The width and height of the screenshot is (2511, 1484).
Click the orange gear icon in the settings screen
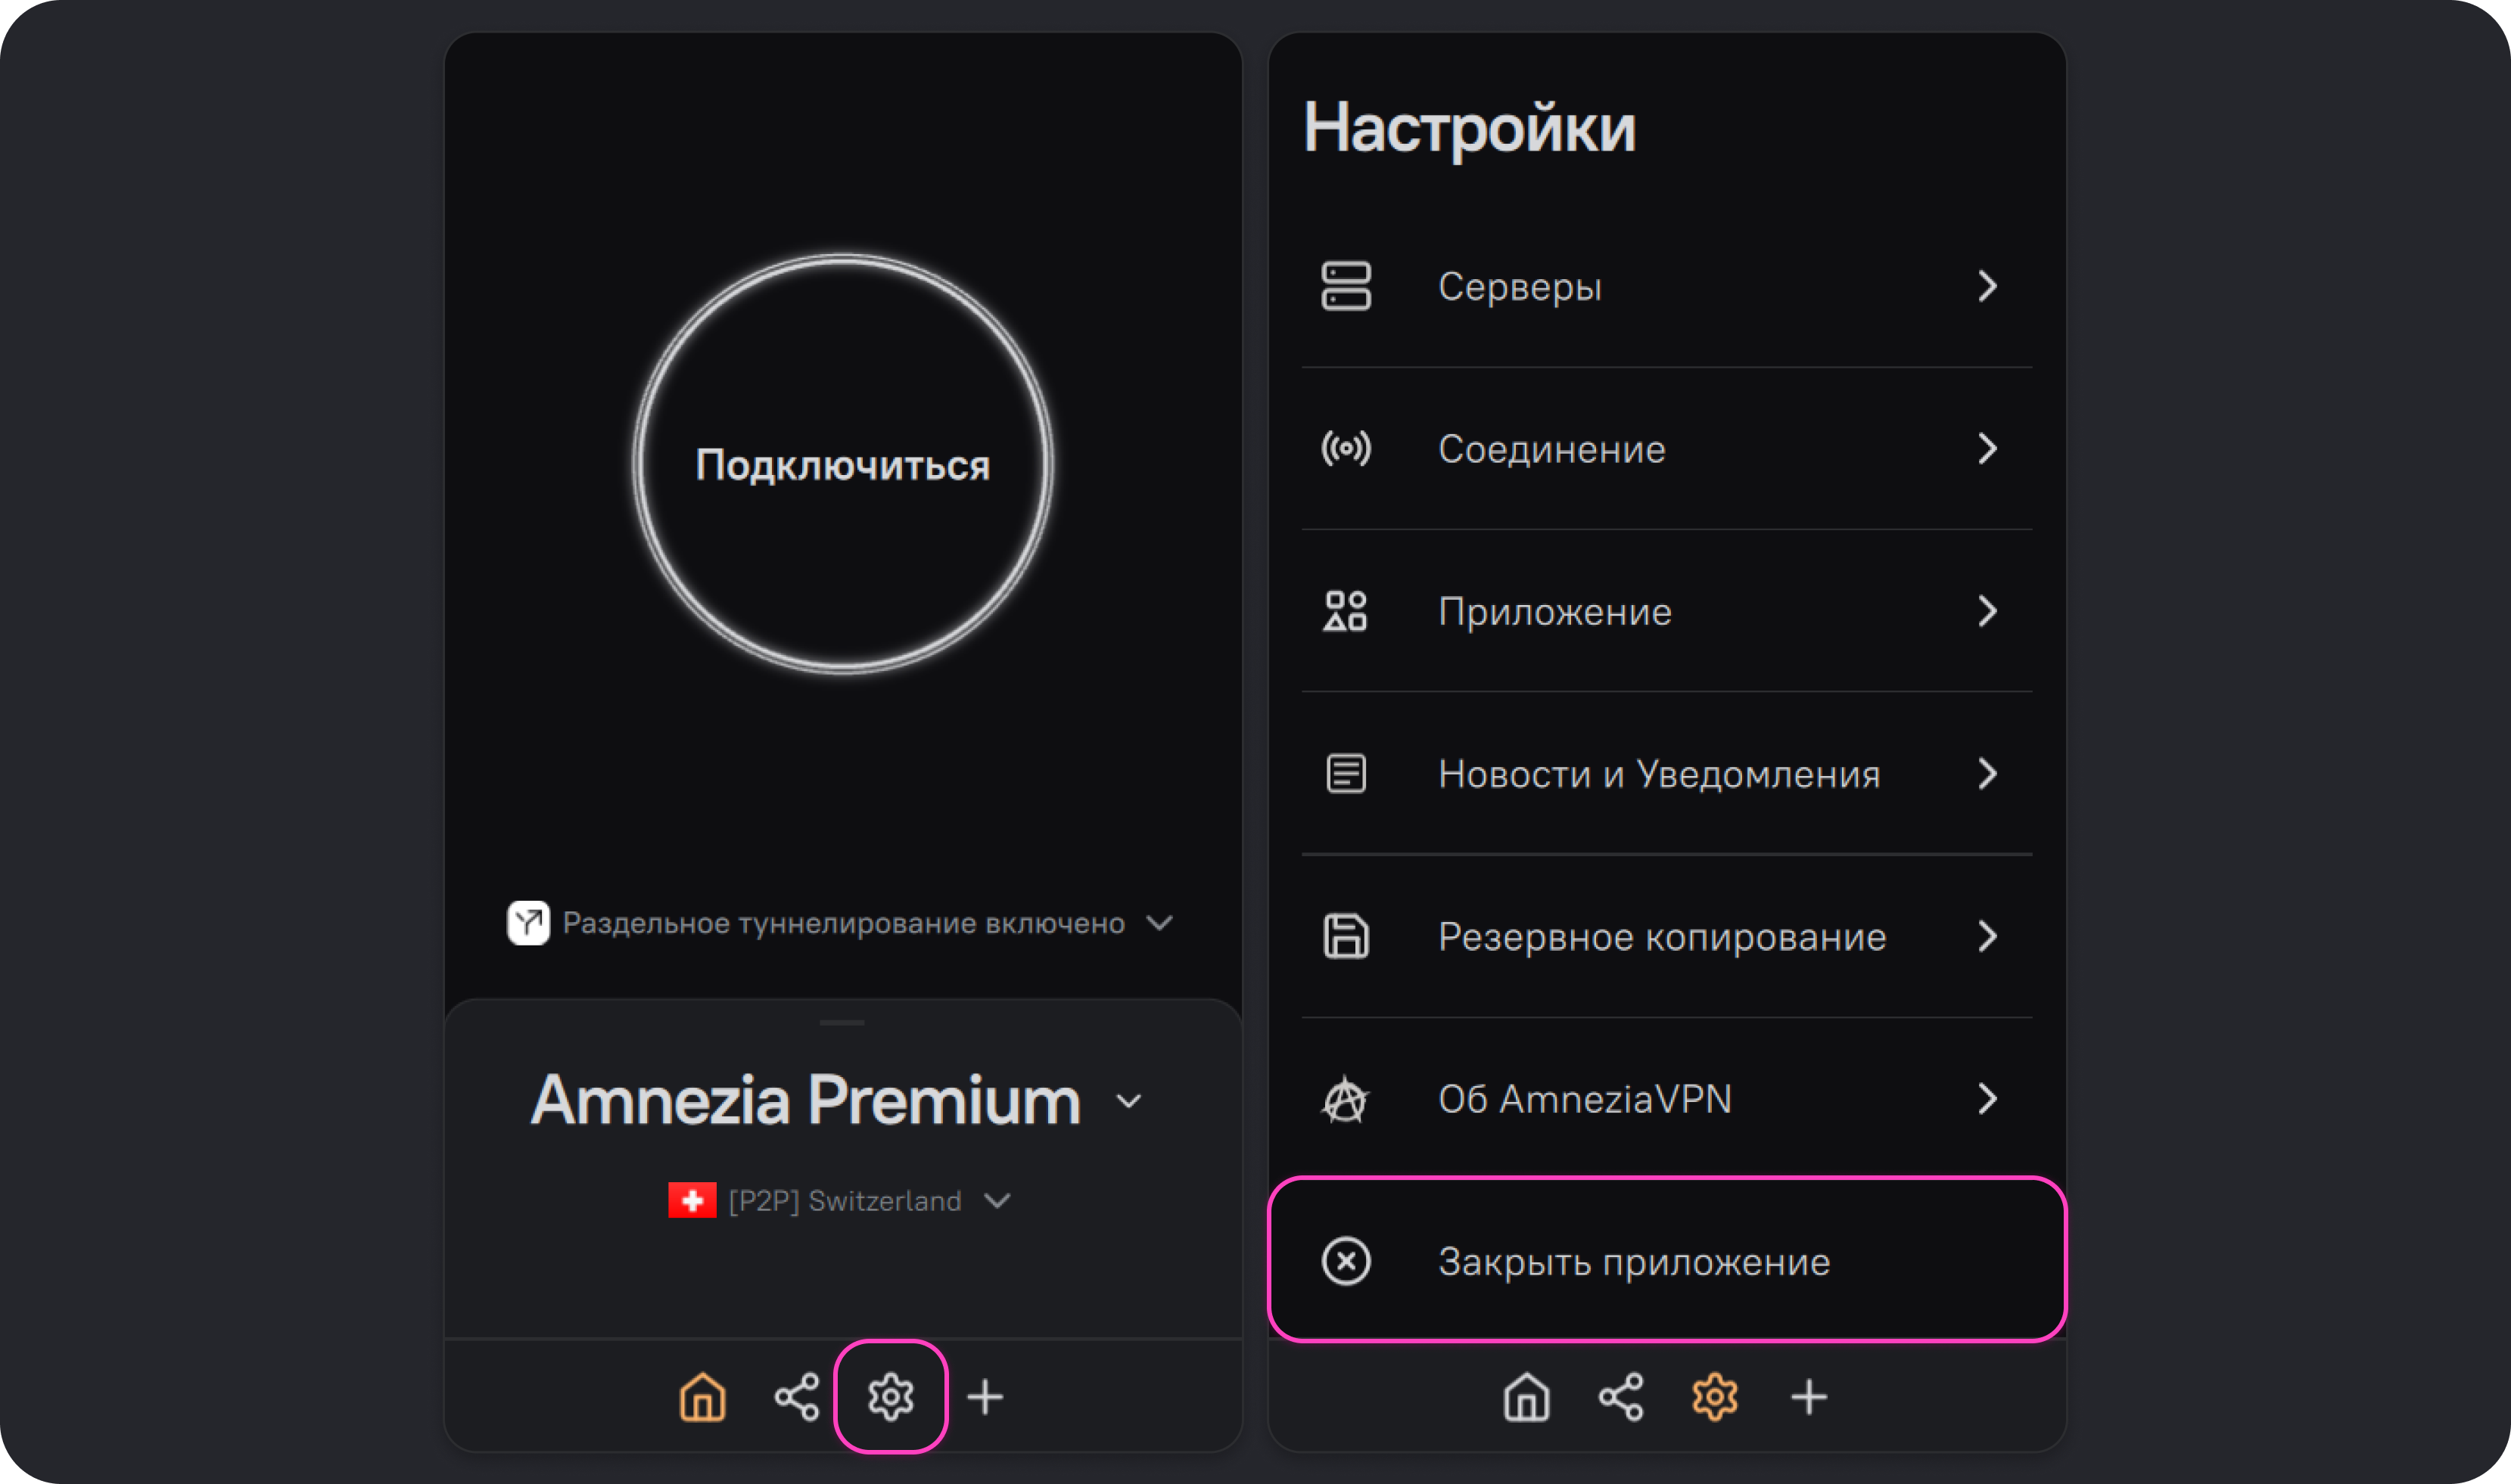(1715, 1396)
